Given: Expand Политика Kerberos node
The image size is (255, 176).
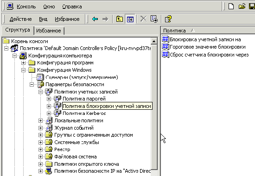Looking at the screenshot, I should coord(49,113).
